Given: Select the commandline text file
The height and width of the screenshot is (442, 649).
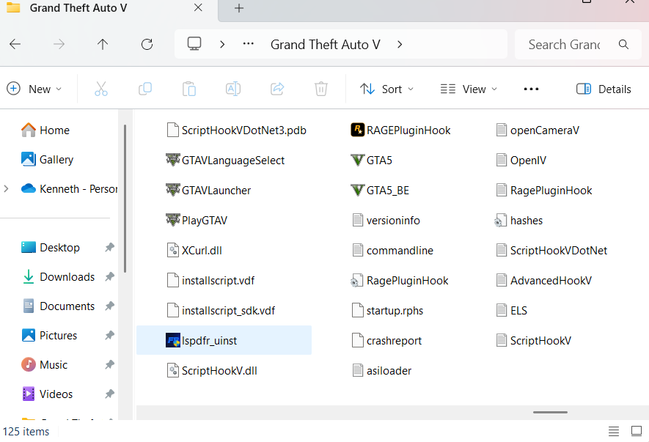Looking at the screenshot, I should [392, 251].
